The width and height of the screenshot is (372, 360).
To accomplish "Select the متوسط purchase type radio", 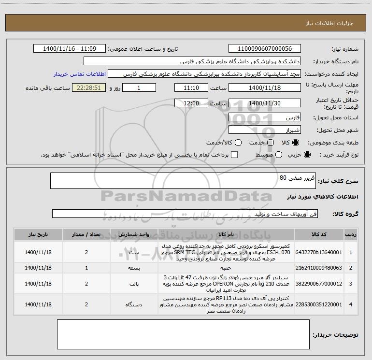I will point(279,155).
